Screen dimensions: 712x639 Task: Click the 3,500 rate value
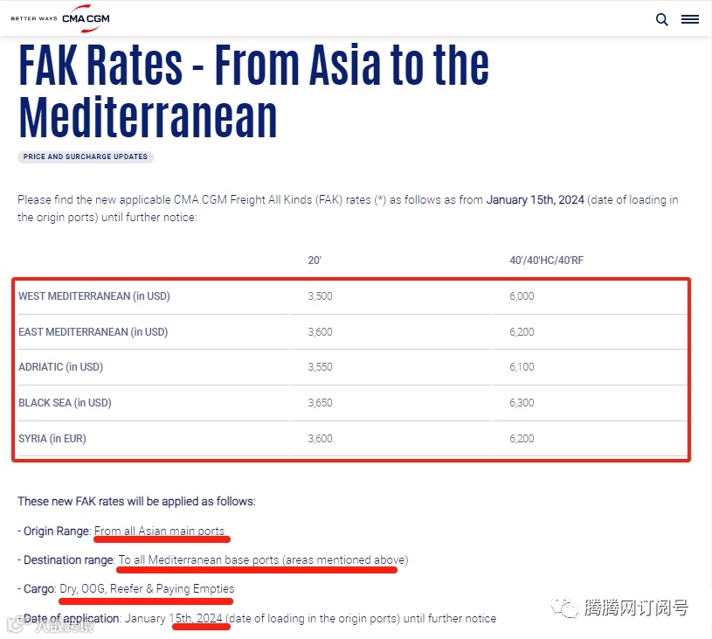click(x=320, y=296)
